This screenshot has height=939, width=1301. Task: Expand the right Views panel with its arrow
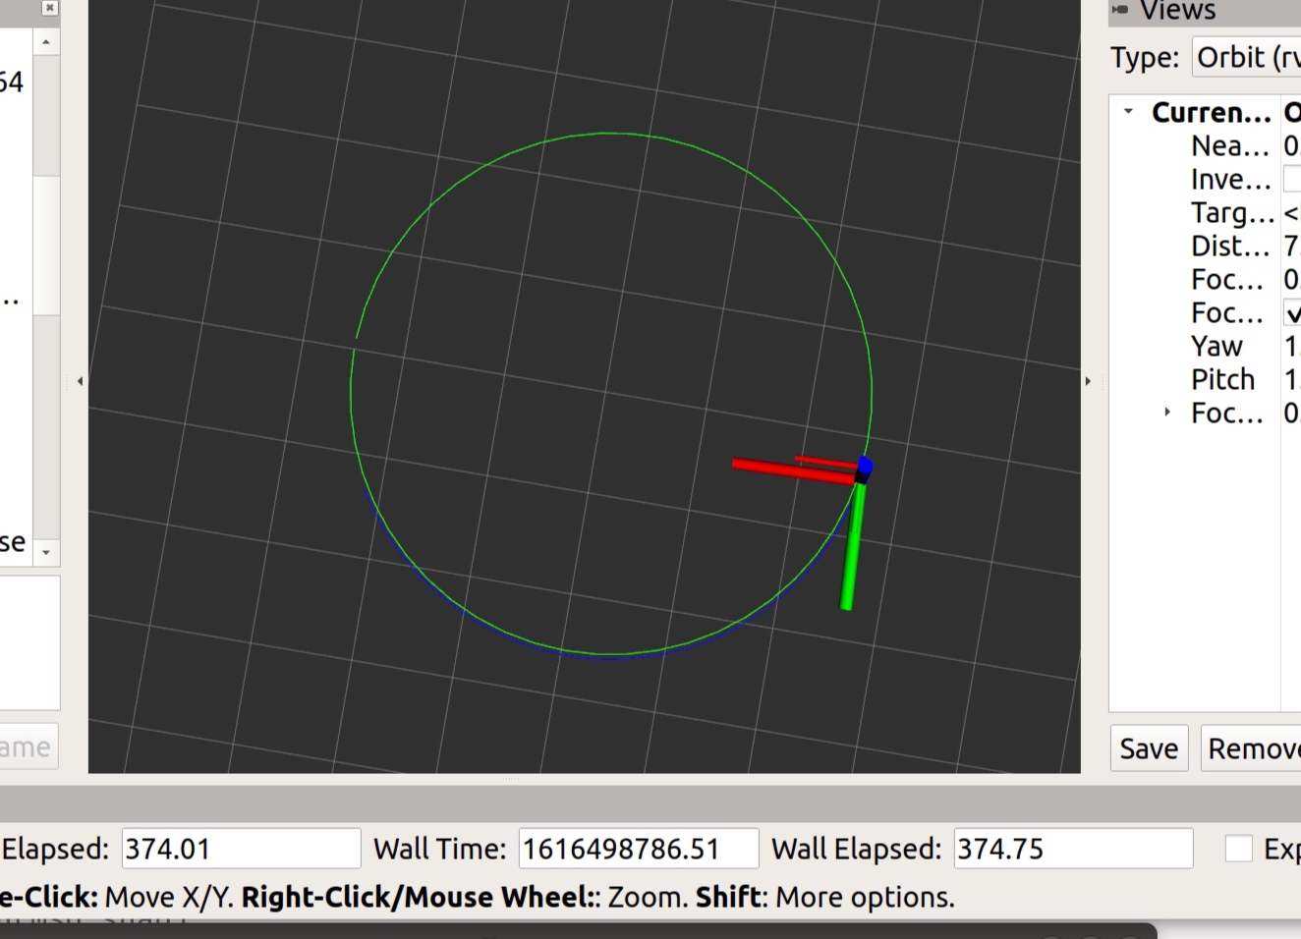coord(1089,381)
